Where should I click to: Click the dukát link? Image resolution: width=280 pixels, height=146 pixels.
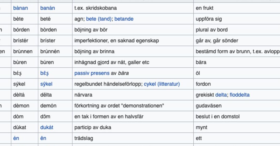47,127
